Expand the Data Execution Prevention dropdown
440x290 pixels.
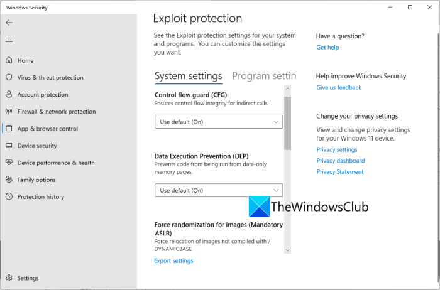click(219, 190)
